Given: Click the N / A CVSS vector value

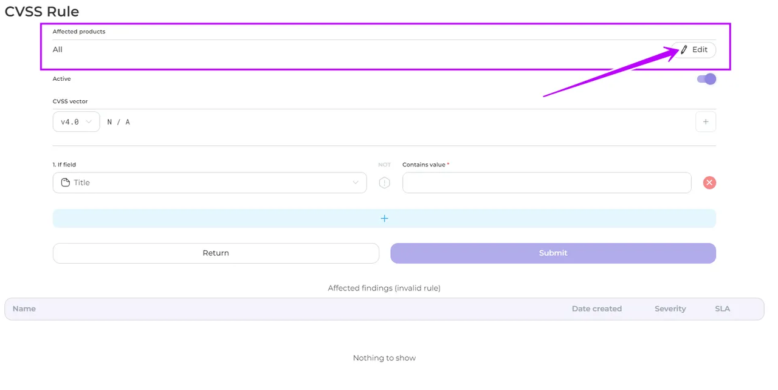Looking at the screenshot, I should pyautogui.click(x=119, y=122).
